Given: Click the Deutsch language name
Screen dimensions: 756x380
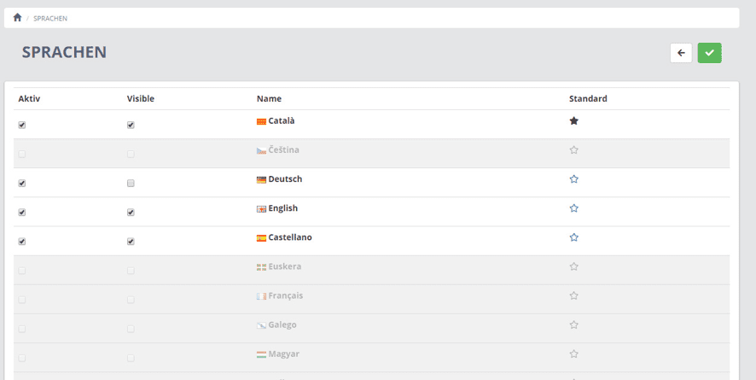Looking at the screenshot, I should tap(285, 179).
